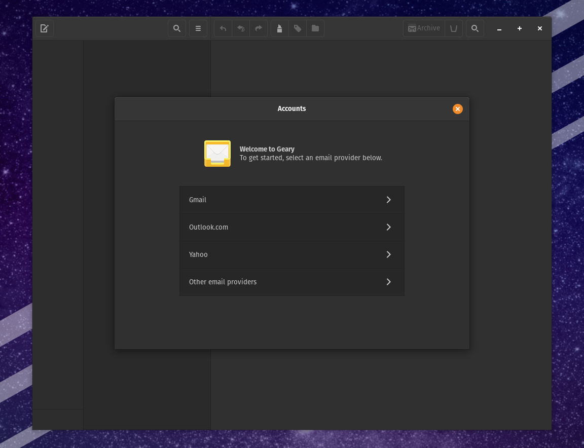This screenshot has width=584, height=448.
Task: Minimize the Geary window
Action: (499, 28)
